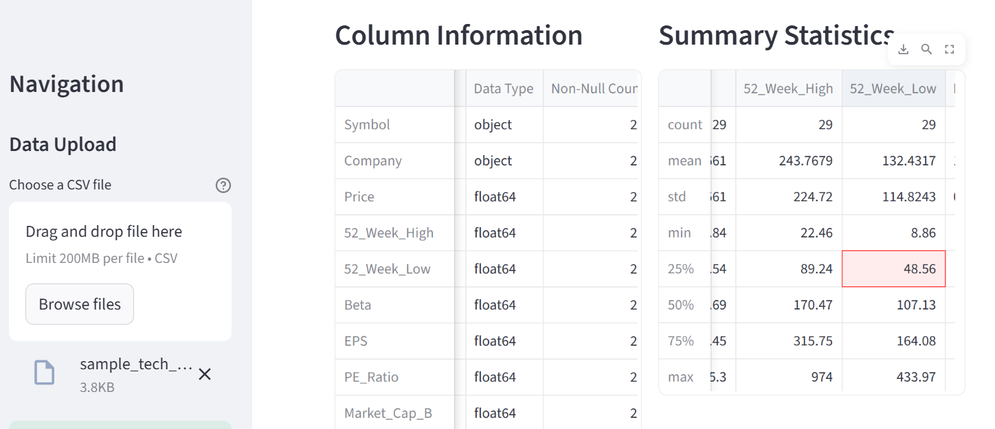
Task: Select the max 974 cell
Action: tap(789, 377)
